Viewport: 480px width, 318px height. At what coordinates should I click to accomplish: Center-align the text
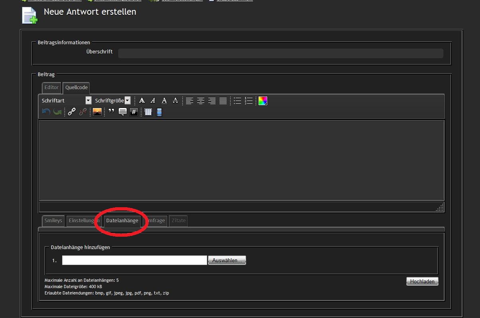tap(201, 101)
